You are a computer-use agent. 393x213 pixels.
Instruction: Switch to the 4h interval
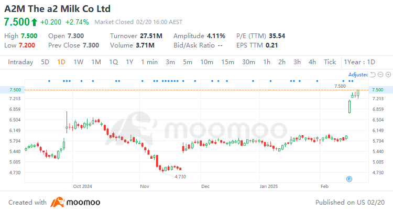pyautogui.click(x=312, y=62)
